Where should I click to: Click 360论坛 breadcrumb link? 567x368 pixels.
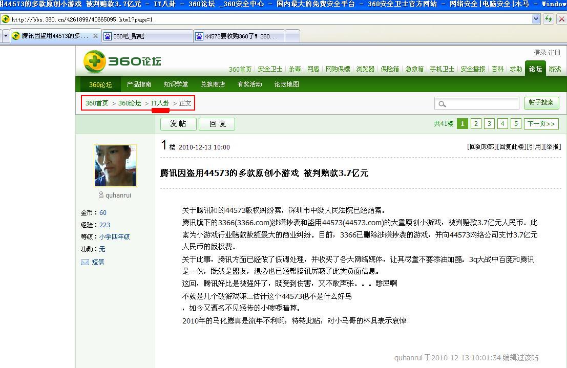(130, 103)
